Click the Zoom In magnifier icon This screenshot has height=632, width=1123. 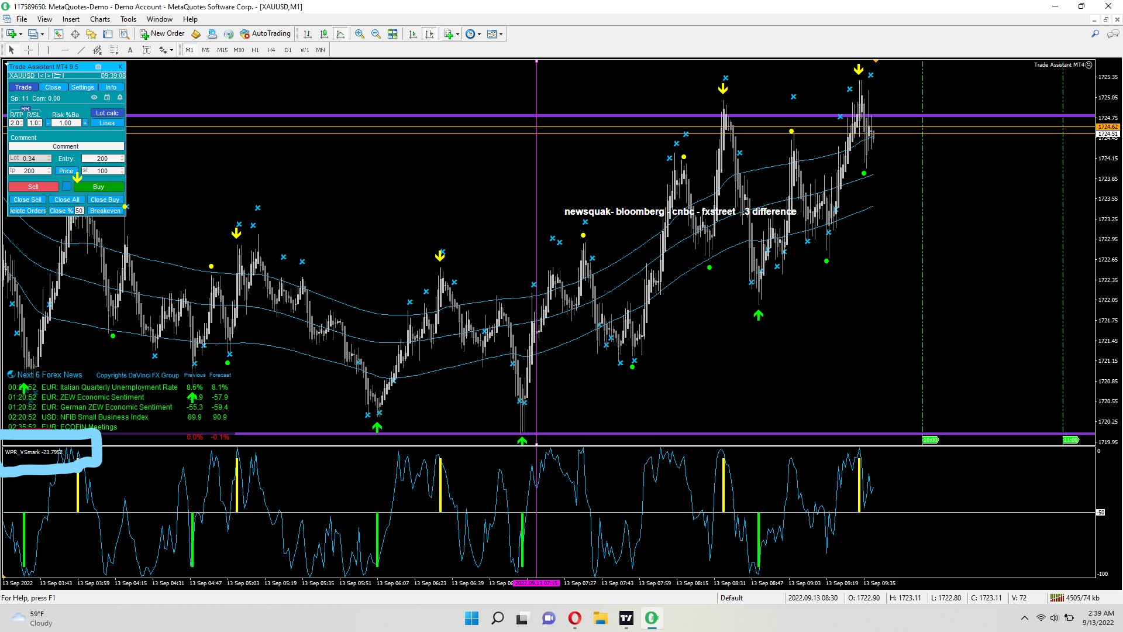point(360,34)
